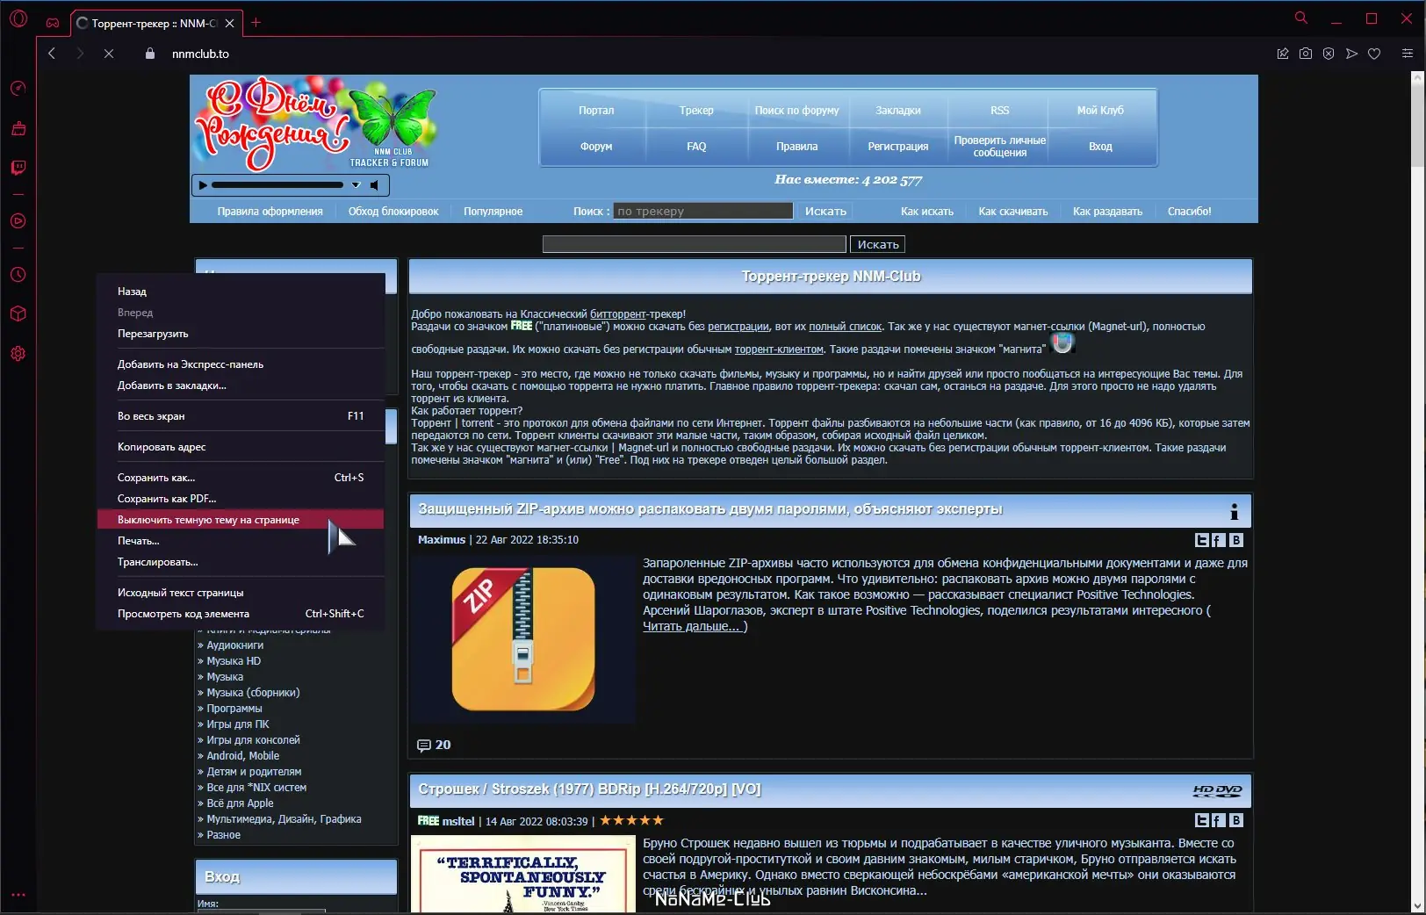Close the Торрент-трекер tab

coord(229,24)
